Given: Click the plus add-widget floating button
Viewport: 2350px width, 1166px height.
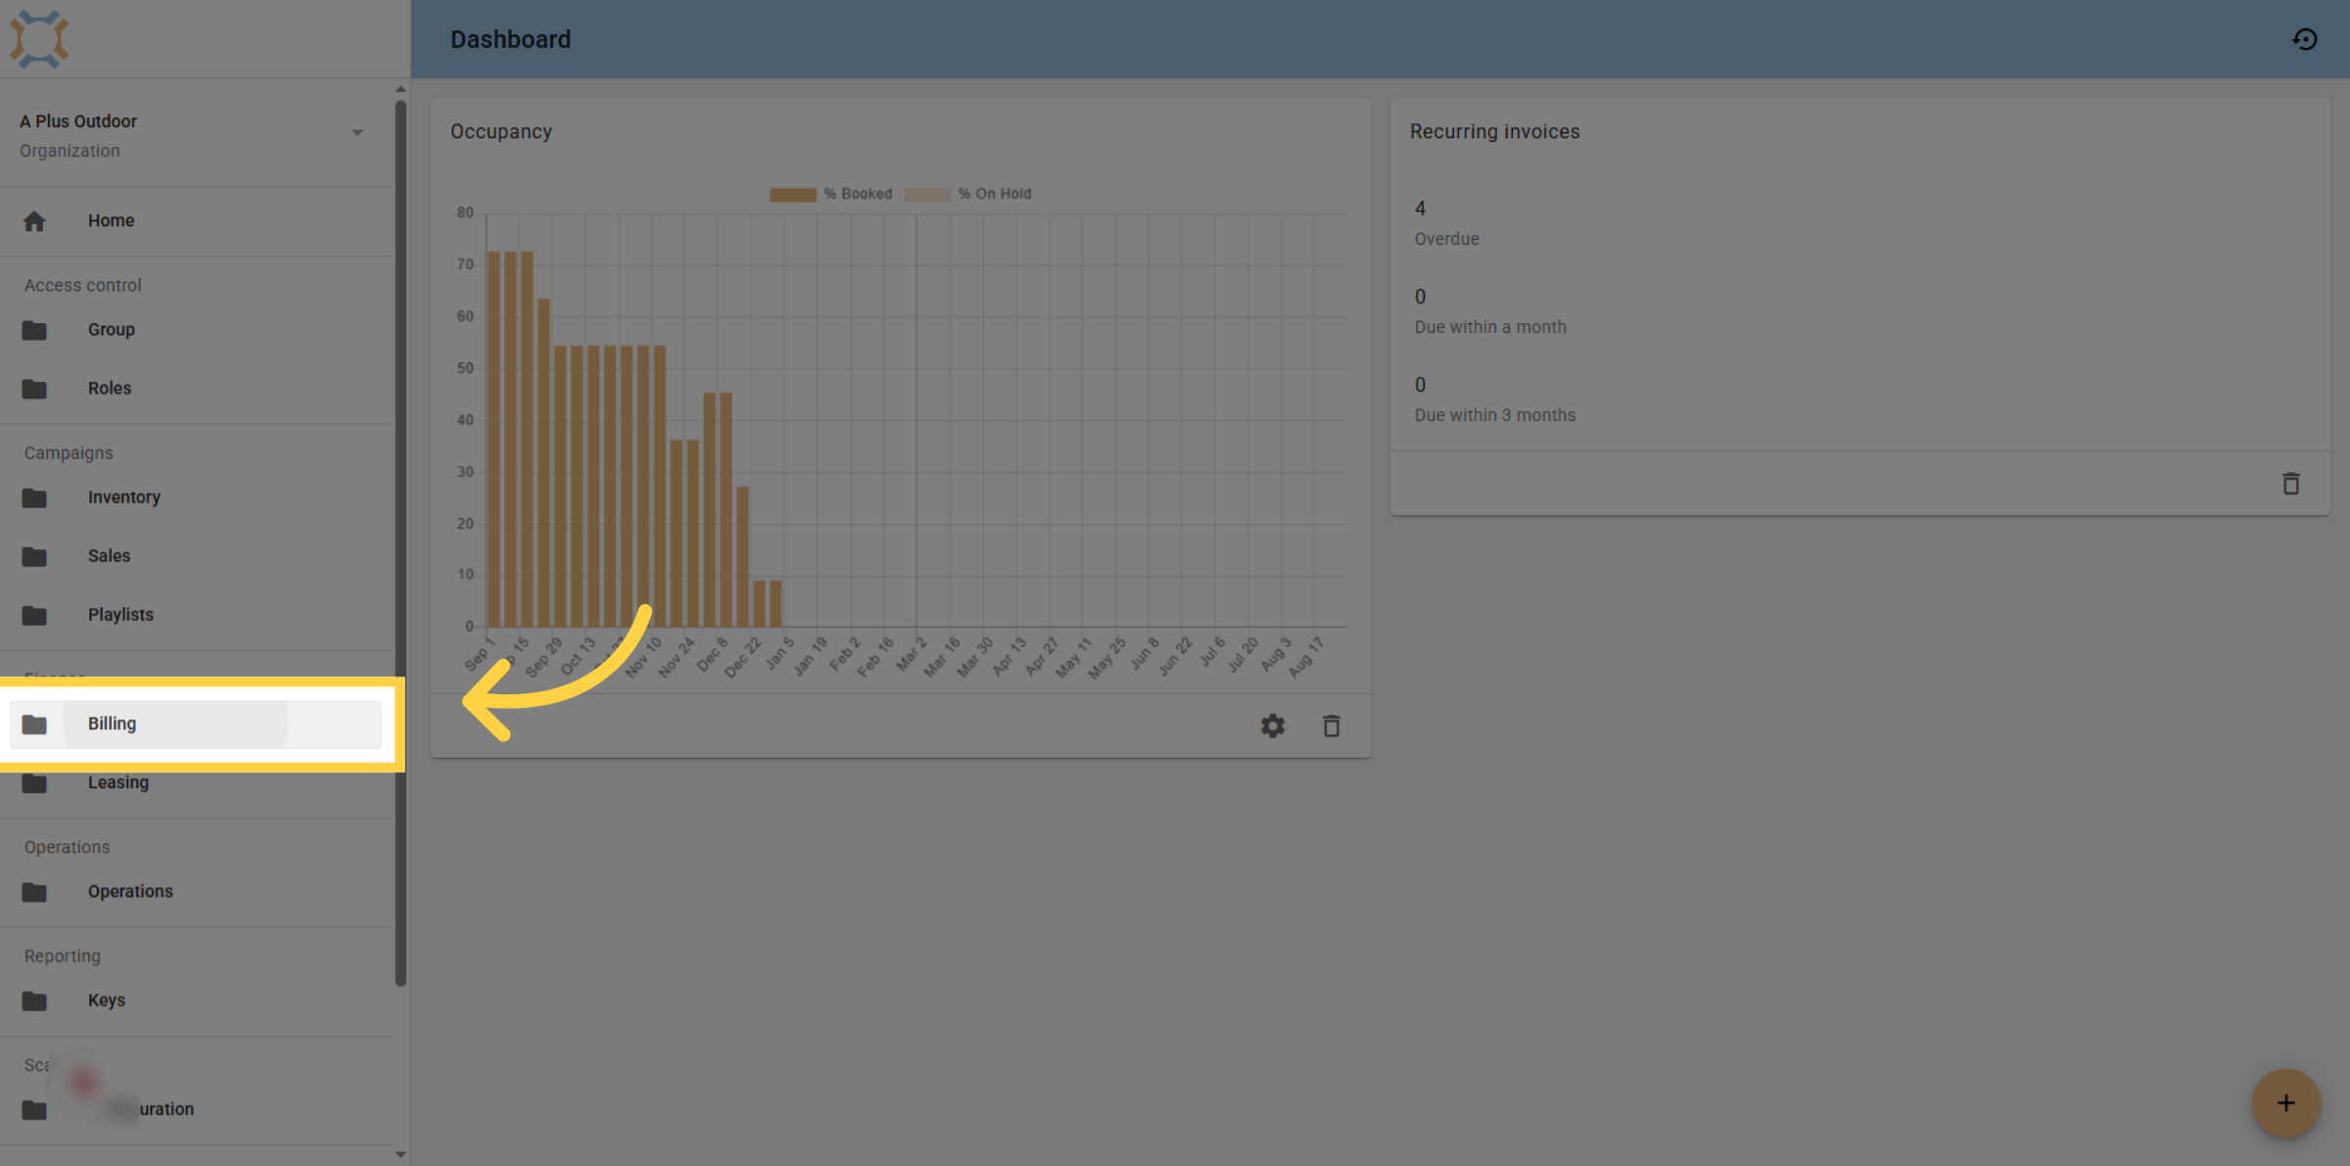Looking at the screenshot, I should point(2285,1103).
